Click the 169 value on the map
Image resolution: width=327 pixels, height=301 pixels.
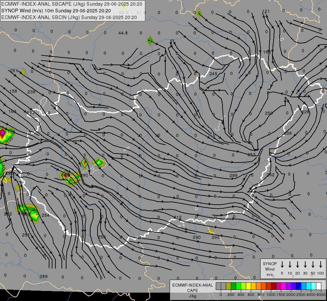click(267, 52)
